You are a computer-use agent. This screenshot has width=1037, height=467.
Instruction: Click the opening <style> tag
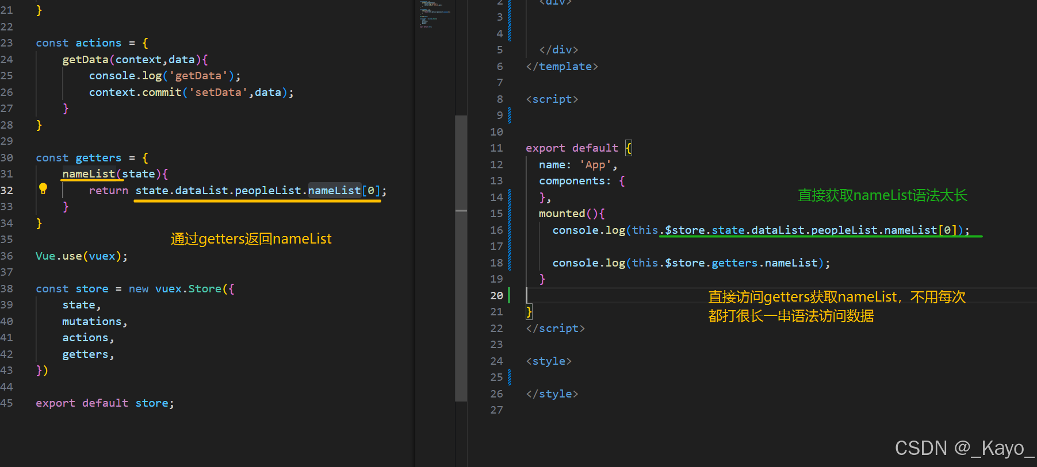[x=549, y=361]
